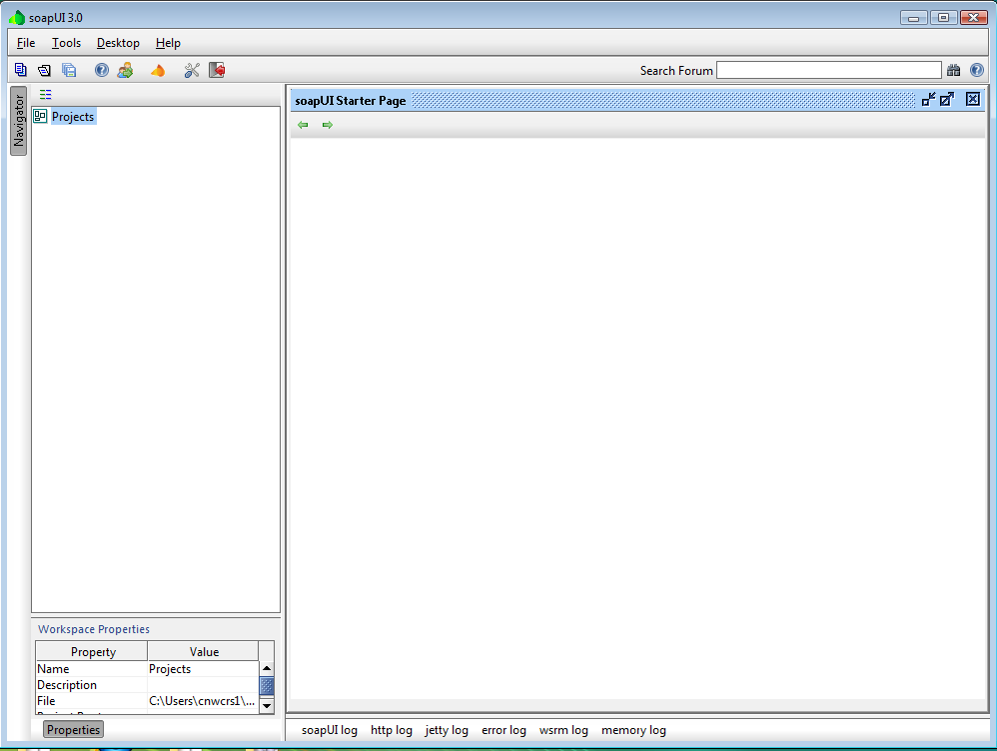Click the soapUI Starter Page title
Viewport: 997px width, 751px height.
pyautogui.click(x=351, y=101)
